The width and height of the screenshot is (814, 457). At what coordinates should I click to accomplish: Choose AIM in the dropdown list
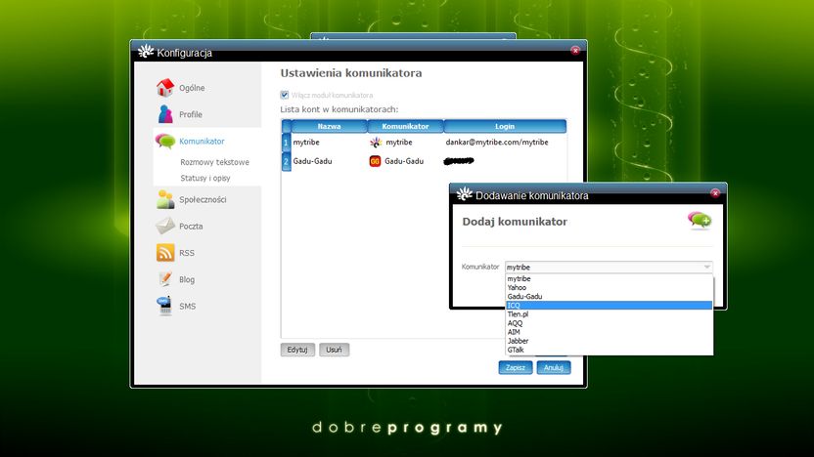point(609,332)
